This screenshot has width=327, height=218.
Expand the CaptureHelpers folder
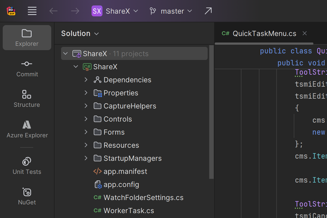86,106
